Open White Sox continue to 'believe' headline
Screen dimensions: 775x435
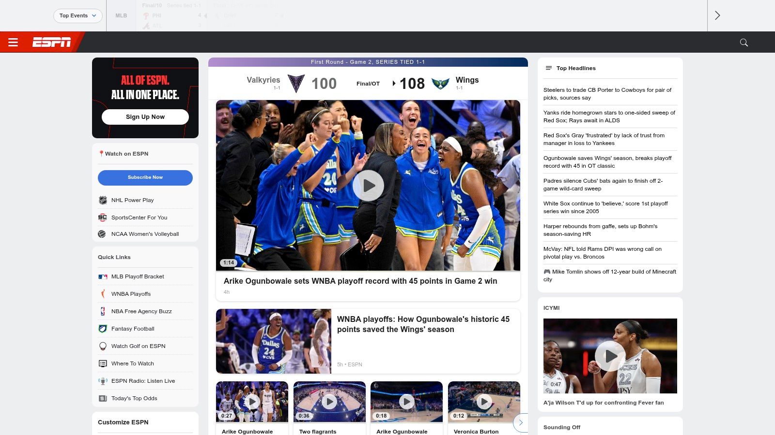tap(605, 207)
